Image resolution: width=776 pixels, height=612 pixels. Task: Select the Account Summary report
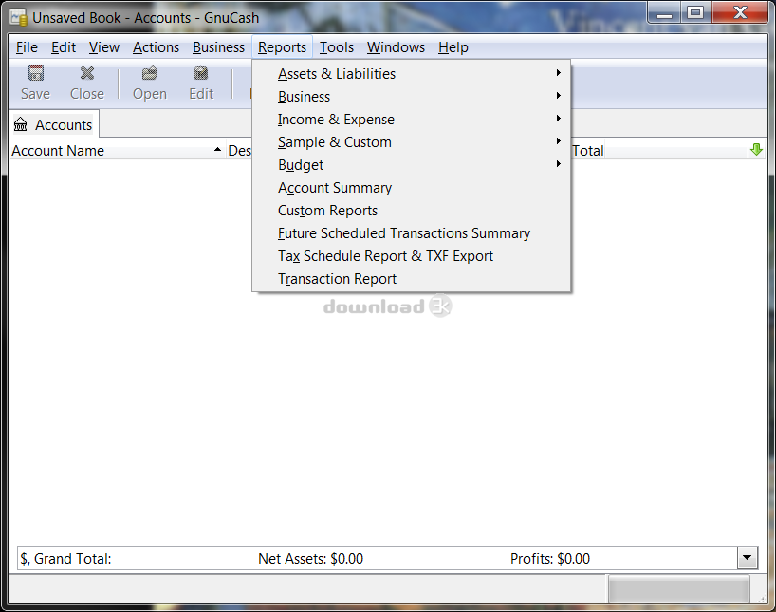coord(412,187)
